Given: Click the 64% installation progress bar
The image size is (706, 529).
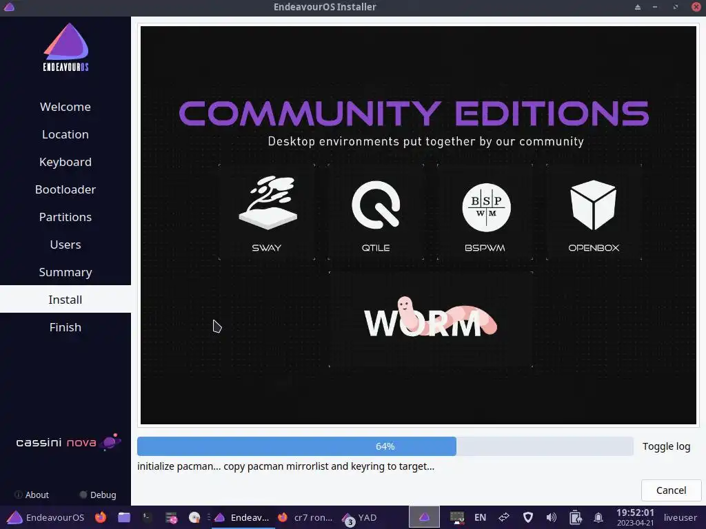Looking at the screenshot, I should point(385,446).
